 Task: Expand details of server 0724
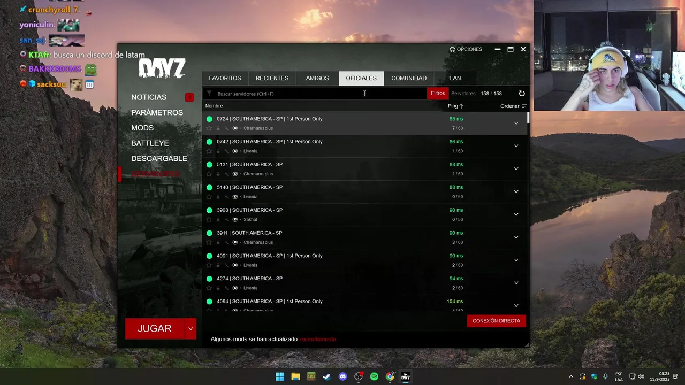click(516, 124)
